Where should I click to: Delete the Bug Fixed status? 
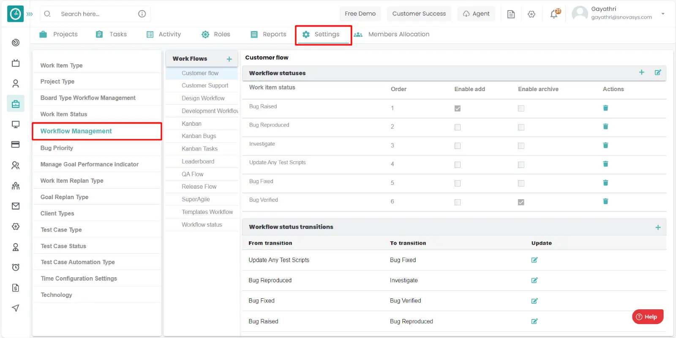pyautogui.click(x=605, y=183)
